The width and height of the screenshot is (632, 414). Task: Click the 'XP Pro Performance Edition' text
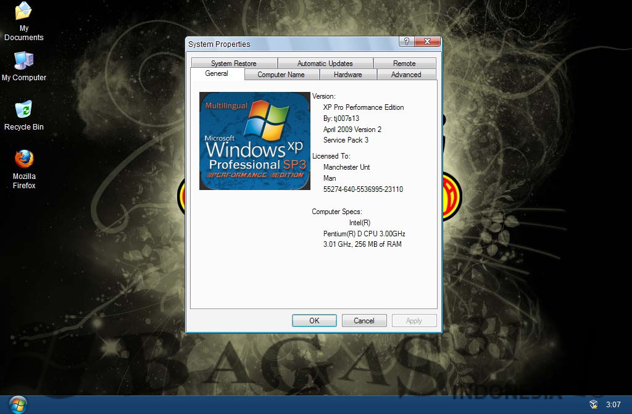point(364,107)
